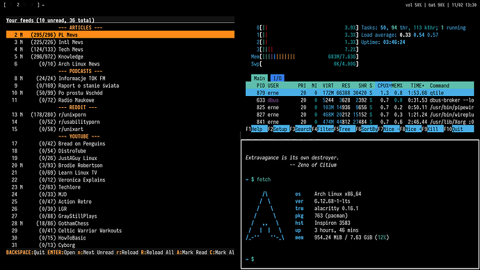
Task: Select the GothamChess channel
Action: click(120, 223)
